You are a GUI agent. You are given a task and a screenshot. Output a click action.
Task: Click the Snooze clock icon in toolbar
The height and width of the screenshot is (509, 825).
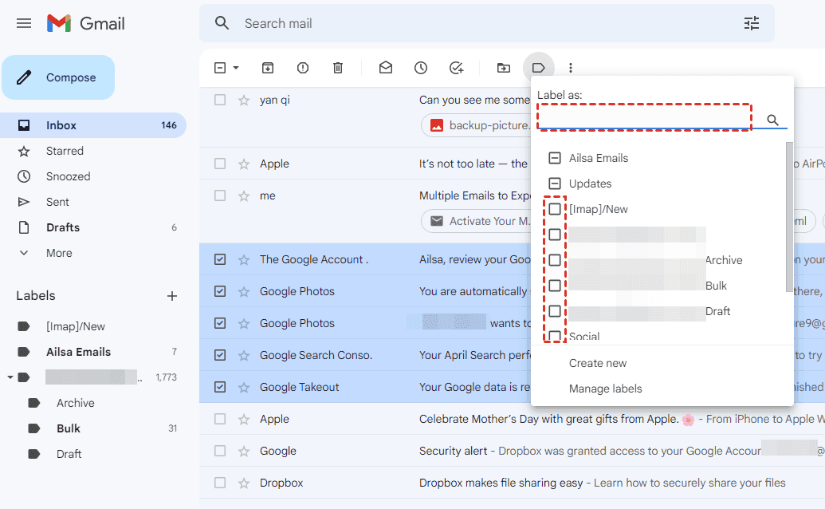421,68
